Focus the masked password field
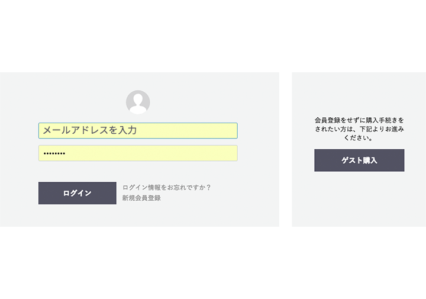Viewport: 426px width, 299px height. pos(138,153)
